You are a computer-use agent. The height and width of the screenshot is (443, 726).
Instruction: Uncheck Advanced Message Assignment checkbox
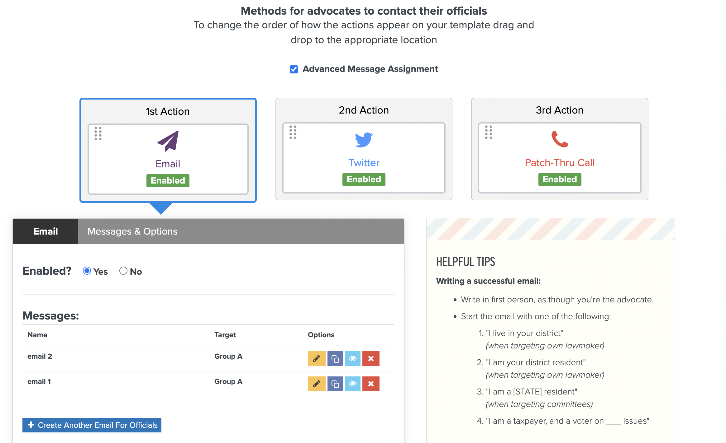(x=294, y=69)
